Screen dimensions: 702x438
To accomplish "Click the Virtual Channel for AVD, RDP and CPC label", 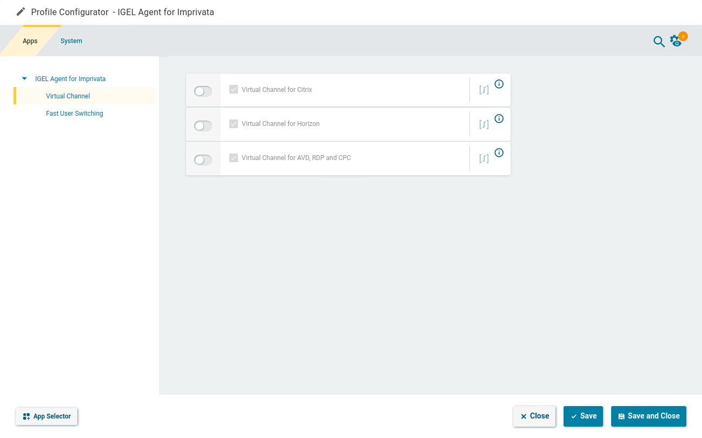I will 296,158.
